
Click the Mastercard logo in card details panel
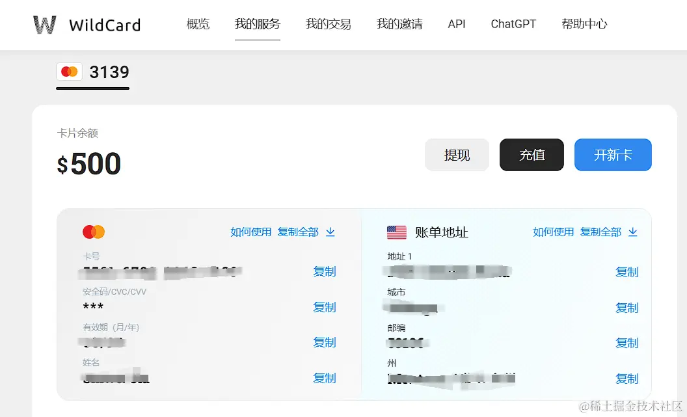click(94, 232)
